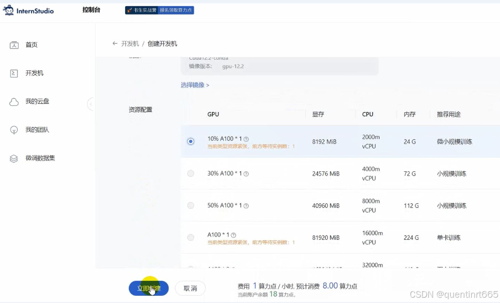Screen dimensions: 500x303
Task: Select the 10% A100 * 1 radio button
Action: 191,141
